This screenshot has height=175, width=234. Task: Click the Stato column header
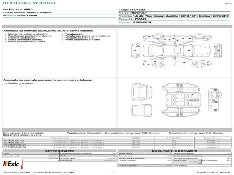(x=136, y=138)
